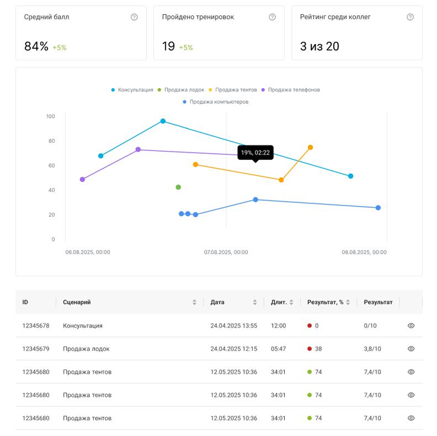This screenshot has width=437, height=436.
Task: Toggle Консультация series in chart legend
Action: (132, 90)
